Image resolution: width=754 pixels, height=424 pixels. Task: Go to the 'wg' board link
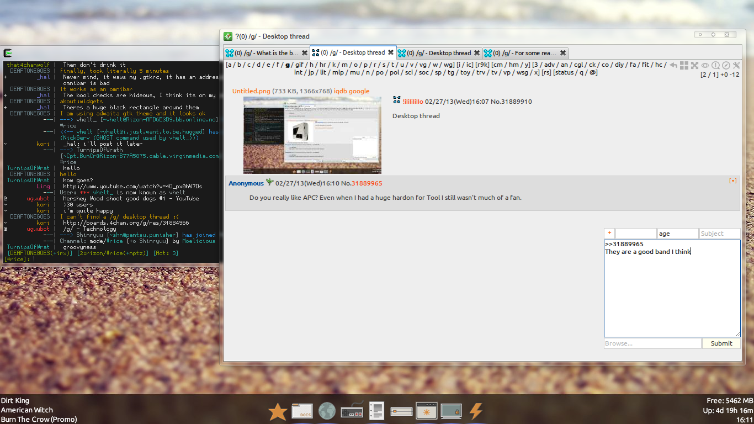point(448,65)
